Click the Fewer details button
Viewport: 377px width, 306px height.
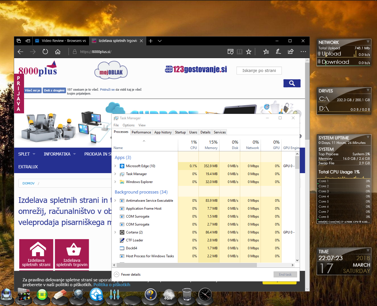[128, 275]
